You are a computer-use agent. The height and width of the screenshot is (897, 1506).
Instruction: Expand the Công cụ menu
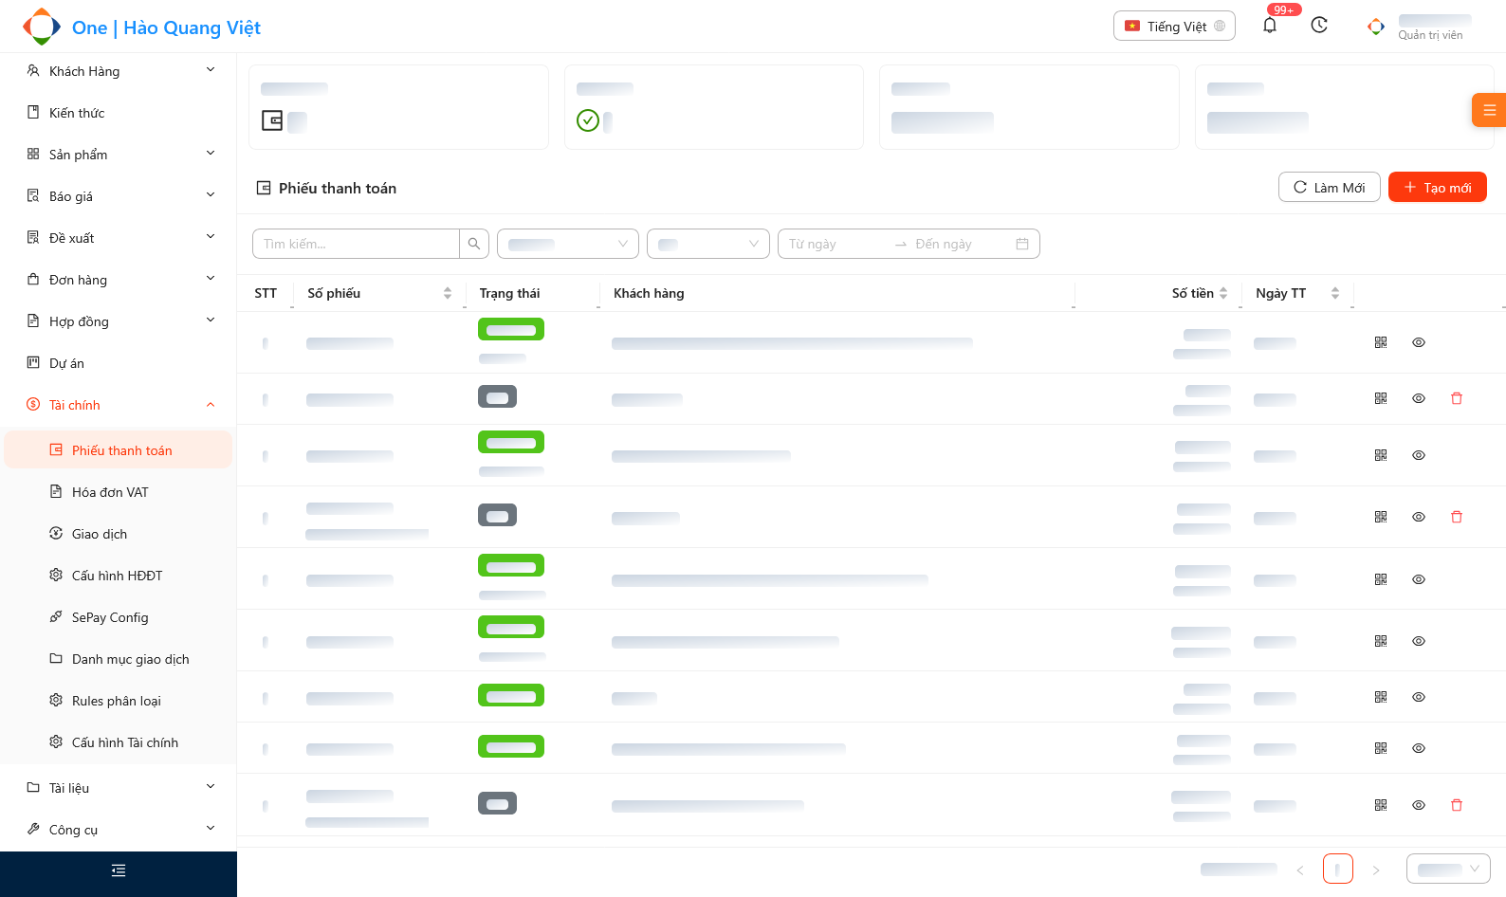119,830
